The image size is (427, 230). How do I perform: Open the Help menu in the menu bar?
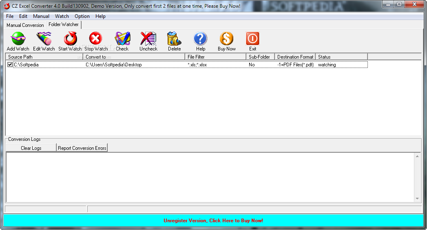click(100, 16)
